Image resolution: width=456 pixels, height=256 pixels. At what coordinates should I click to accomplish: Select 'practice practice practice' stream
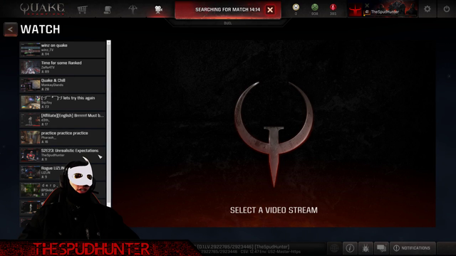[x=62, y=137]
